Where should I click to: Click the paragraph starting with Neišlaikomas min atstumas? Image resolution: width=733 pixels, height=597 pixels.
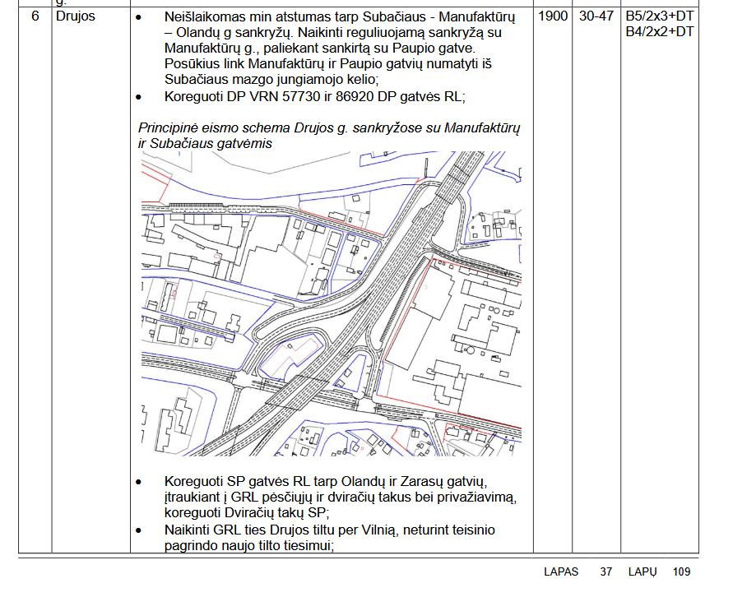(x=344, y=48)
